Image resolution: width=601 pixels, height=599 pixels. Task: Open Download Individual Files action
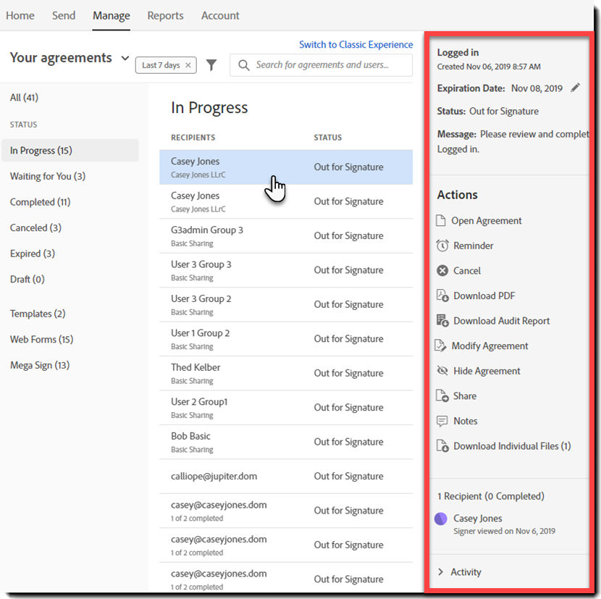pyautogui.click(x=511, y=446)
